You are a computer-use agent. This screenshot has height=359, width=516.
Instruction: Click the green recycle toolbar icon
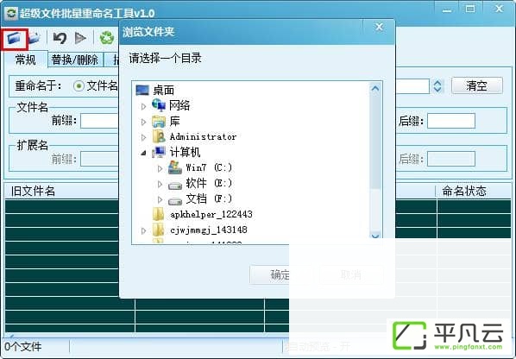pos(107,38)
